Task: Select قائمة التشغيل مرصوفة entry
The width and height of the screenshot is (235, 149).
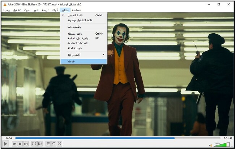Action: coord(84,20)
